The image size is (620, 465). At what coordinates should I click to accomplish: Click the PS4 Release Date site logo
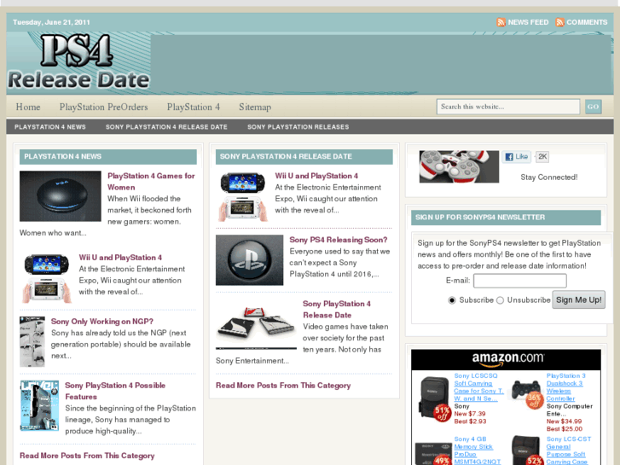coord(78,61)
